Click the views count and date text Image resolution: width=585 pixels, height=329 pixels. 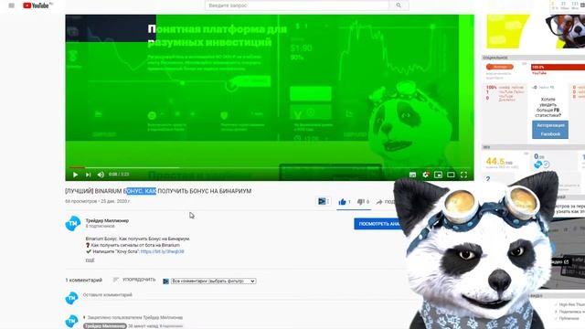[98, 201]
